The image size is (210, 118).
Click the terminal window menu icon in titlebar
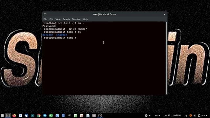45,14
